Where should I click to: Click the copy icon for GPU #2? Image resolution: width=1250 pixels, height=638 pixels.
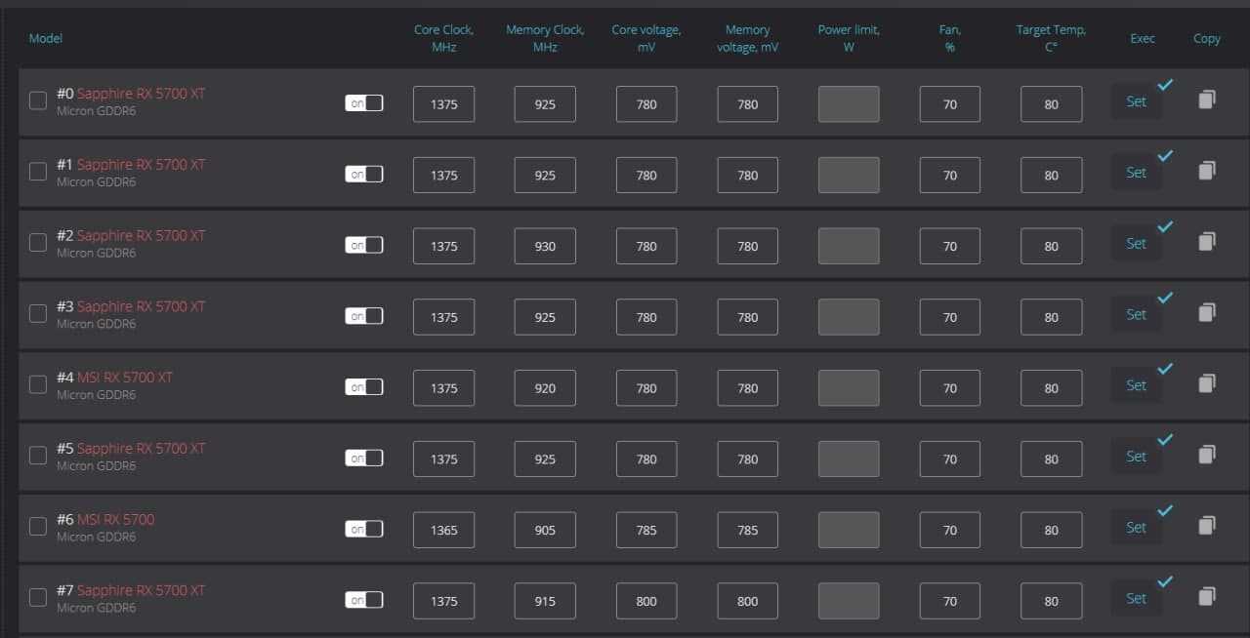(1206, 242)
